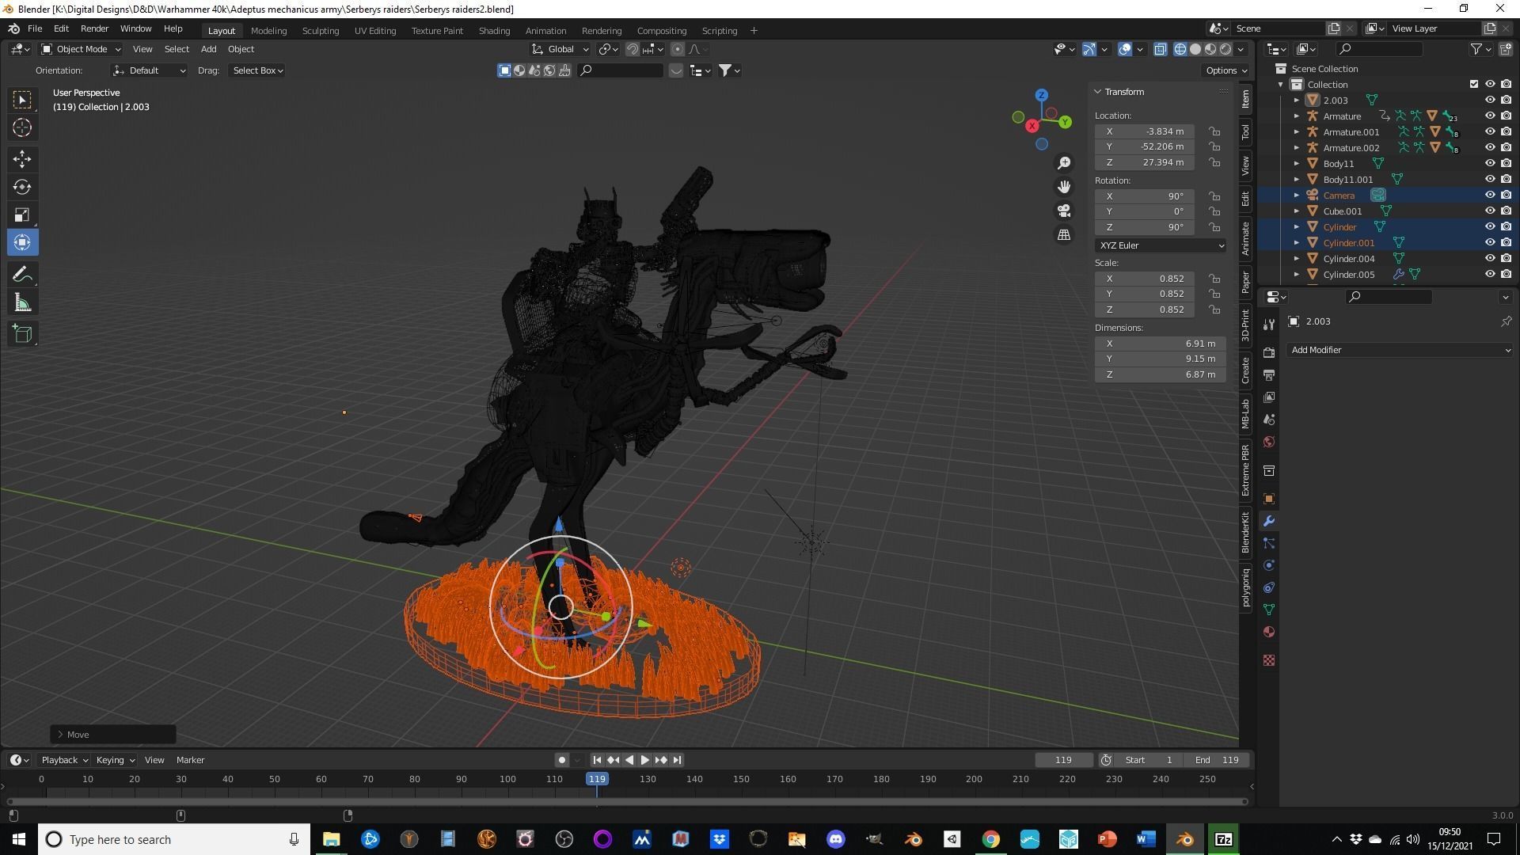Collapse the Transform panel
The image size is (1520, 855).
pos(1098,92)
